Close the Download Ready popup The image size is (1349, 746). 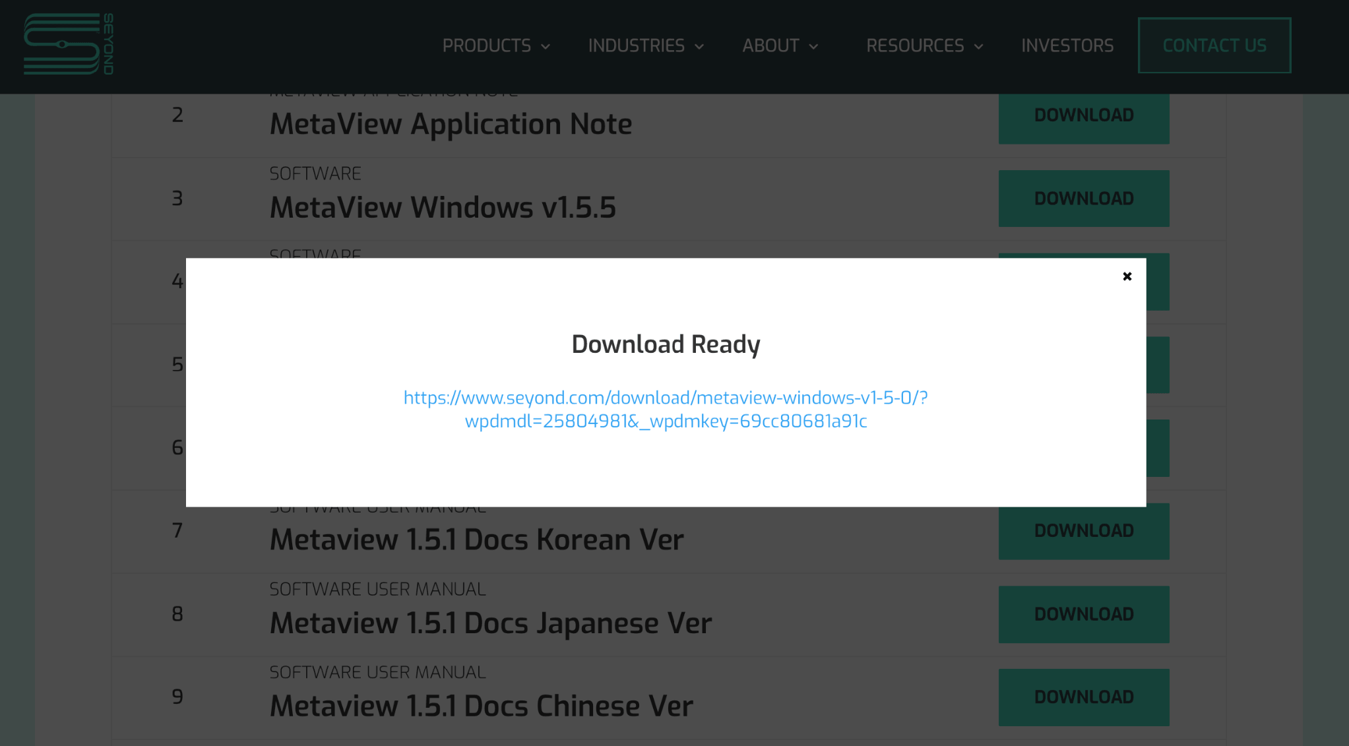(1127, 276)
